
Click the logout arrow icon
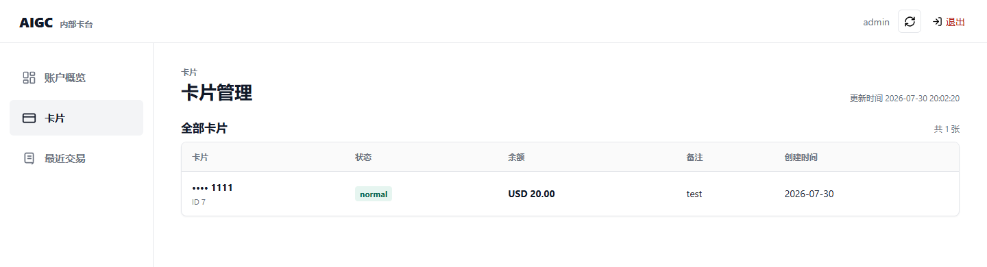937,22
